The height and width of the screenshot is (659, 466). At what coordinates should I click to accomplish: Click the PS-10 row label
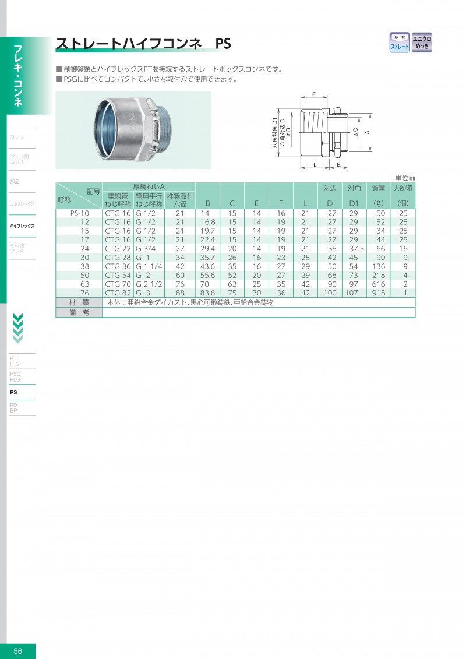pos(80,213)
